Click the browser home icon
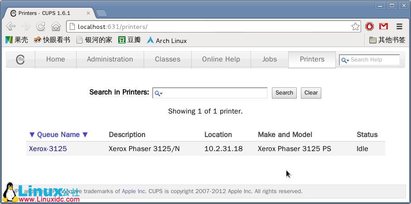 [x=56, y=26]
